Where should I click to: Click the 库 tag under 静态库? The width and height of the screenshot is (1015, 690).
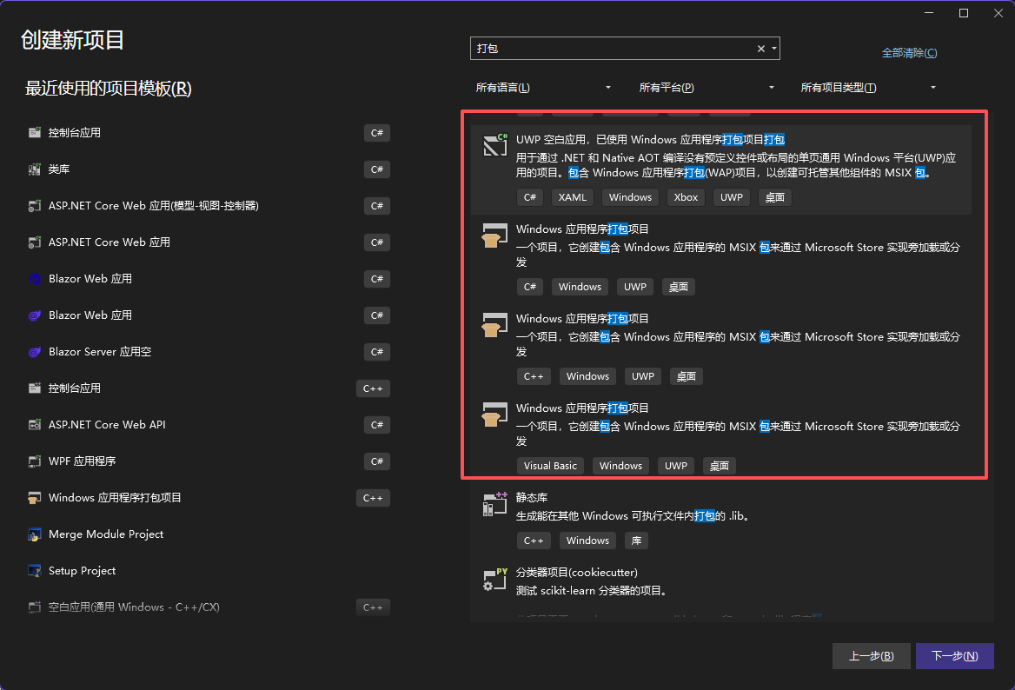coord(636,541)
